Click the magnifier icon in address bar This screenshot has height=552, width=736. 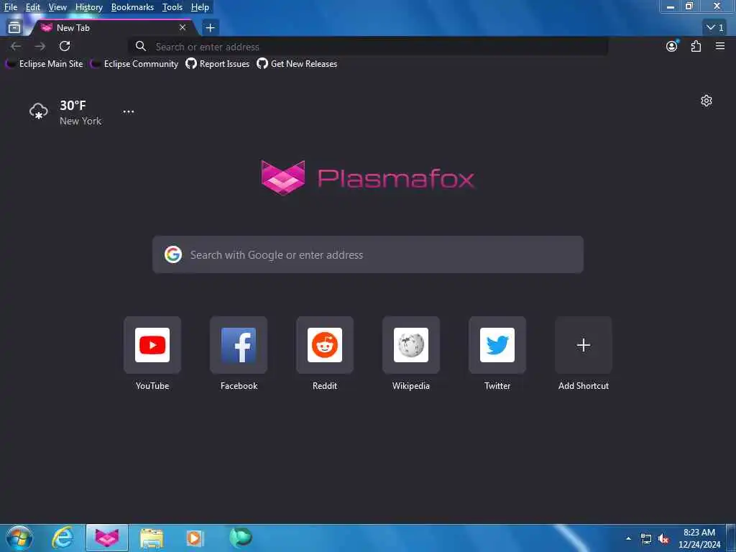tap(141, 46)
